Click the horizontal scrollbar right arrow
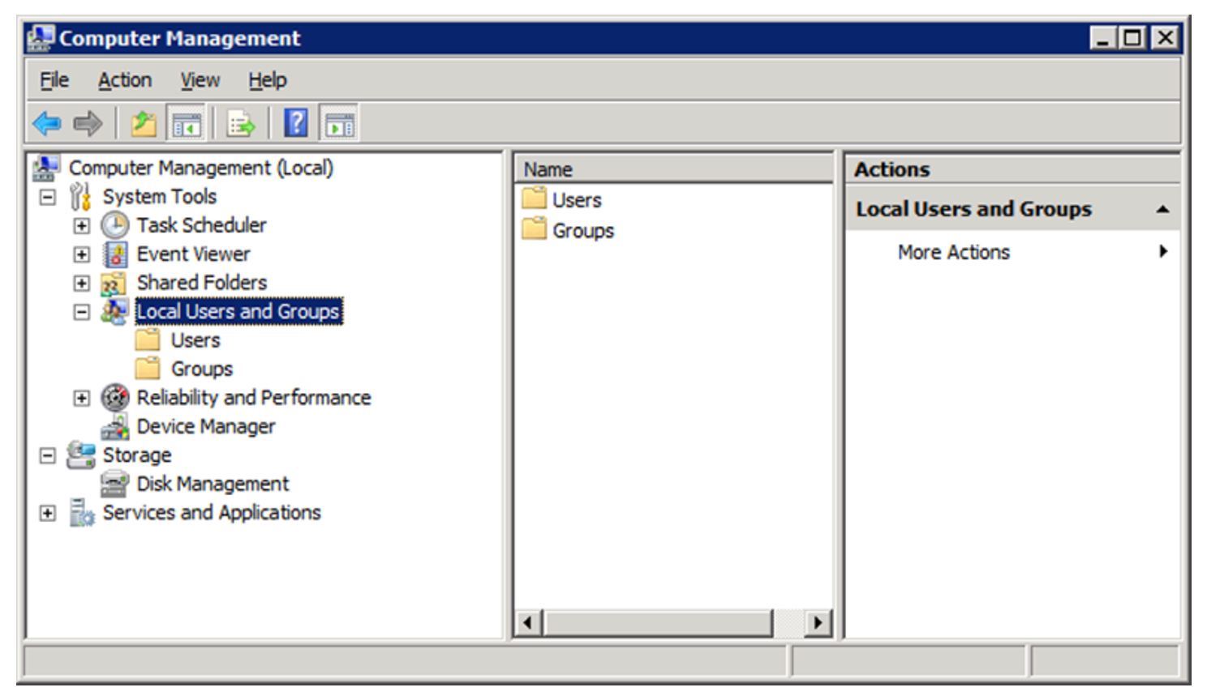The height and width of the screenshot is (696, 1207). [x=818, y=622]
